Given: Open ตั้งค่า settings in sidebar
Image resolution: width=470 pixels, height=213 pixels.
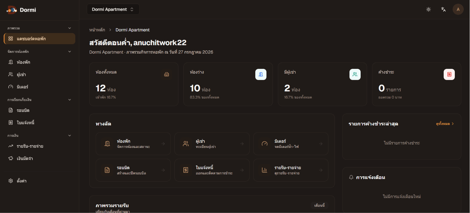Looking at the screenshot, I should tap(40, 181).
